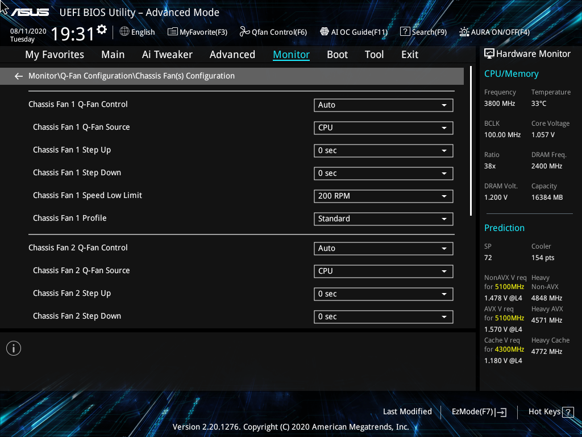Viewport: 582px width, 437px height.
Task: Click the 38x ratio value
Action: tap(489, 166)
